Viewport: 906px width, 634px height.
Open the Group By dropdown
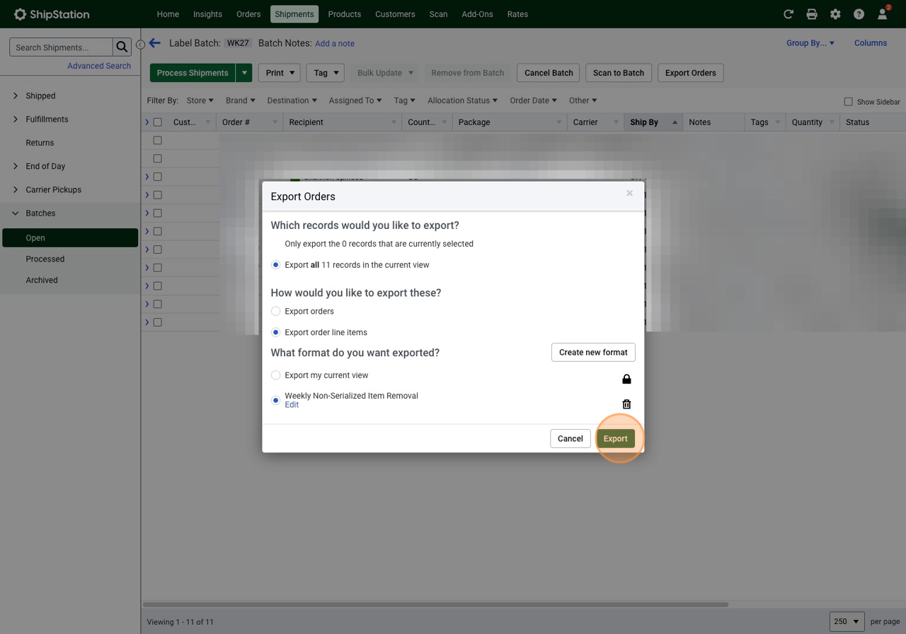coord(810,43)
